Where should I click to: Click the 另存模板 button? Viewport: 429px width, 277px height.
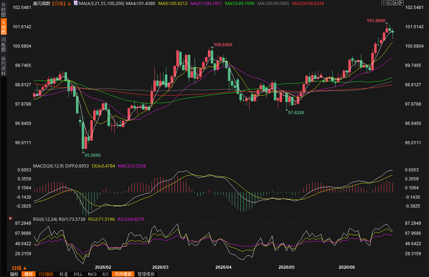pyautogui.click(x=123, y=274)
